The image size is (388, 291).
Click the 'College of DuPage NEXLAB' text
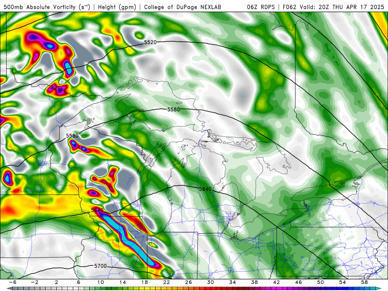pyautogui.click(x=183, y=7)
